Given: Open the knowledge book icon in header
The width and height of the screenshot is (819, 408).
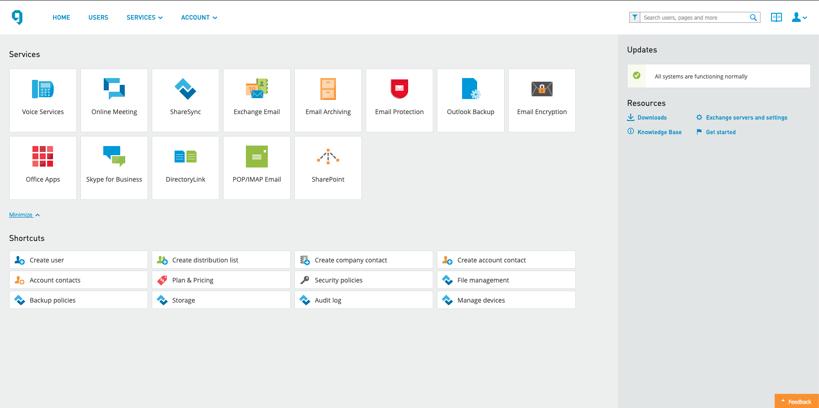Looking at the screenshot, I should (776, 17).
